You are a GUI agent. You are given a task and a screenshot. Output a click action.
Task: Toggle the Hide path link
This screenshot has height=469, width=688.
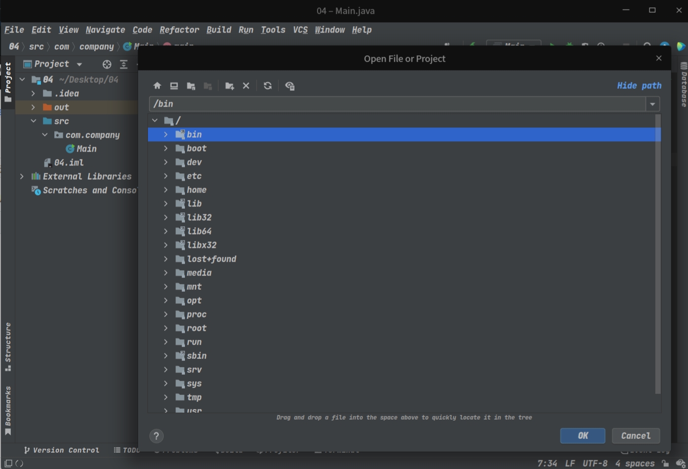pyautogui.click(x=639, y=86)
